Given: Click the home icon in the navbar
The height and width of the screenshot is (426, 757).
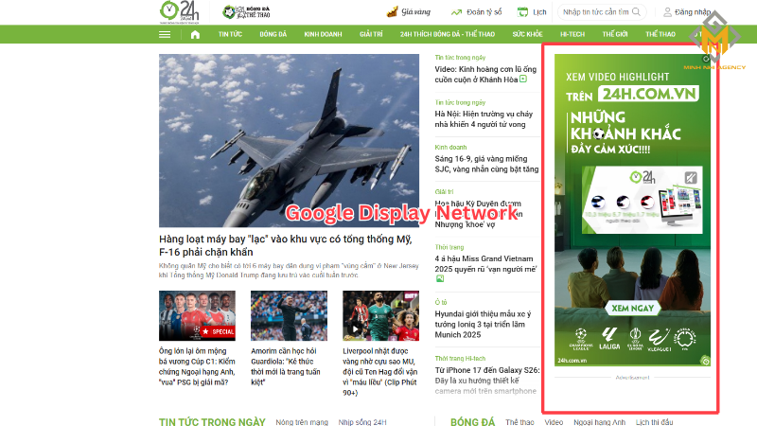Looking at the screenshot, I should pos(196,34).
